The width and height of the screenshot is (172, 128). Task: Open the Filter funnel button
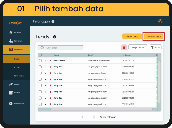(x=156, y=48)
